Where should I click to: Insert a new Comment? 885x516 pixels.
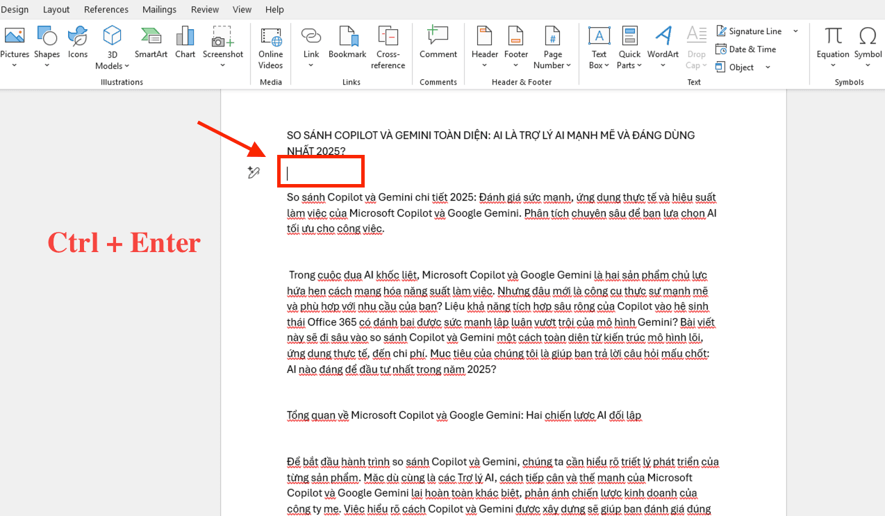(438, 43)
